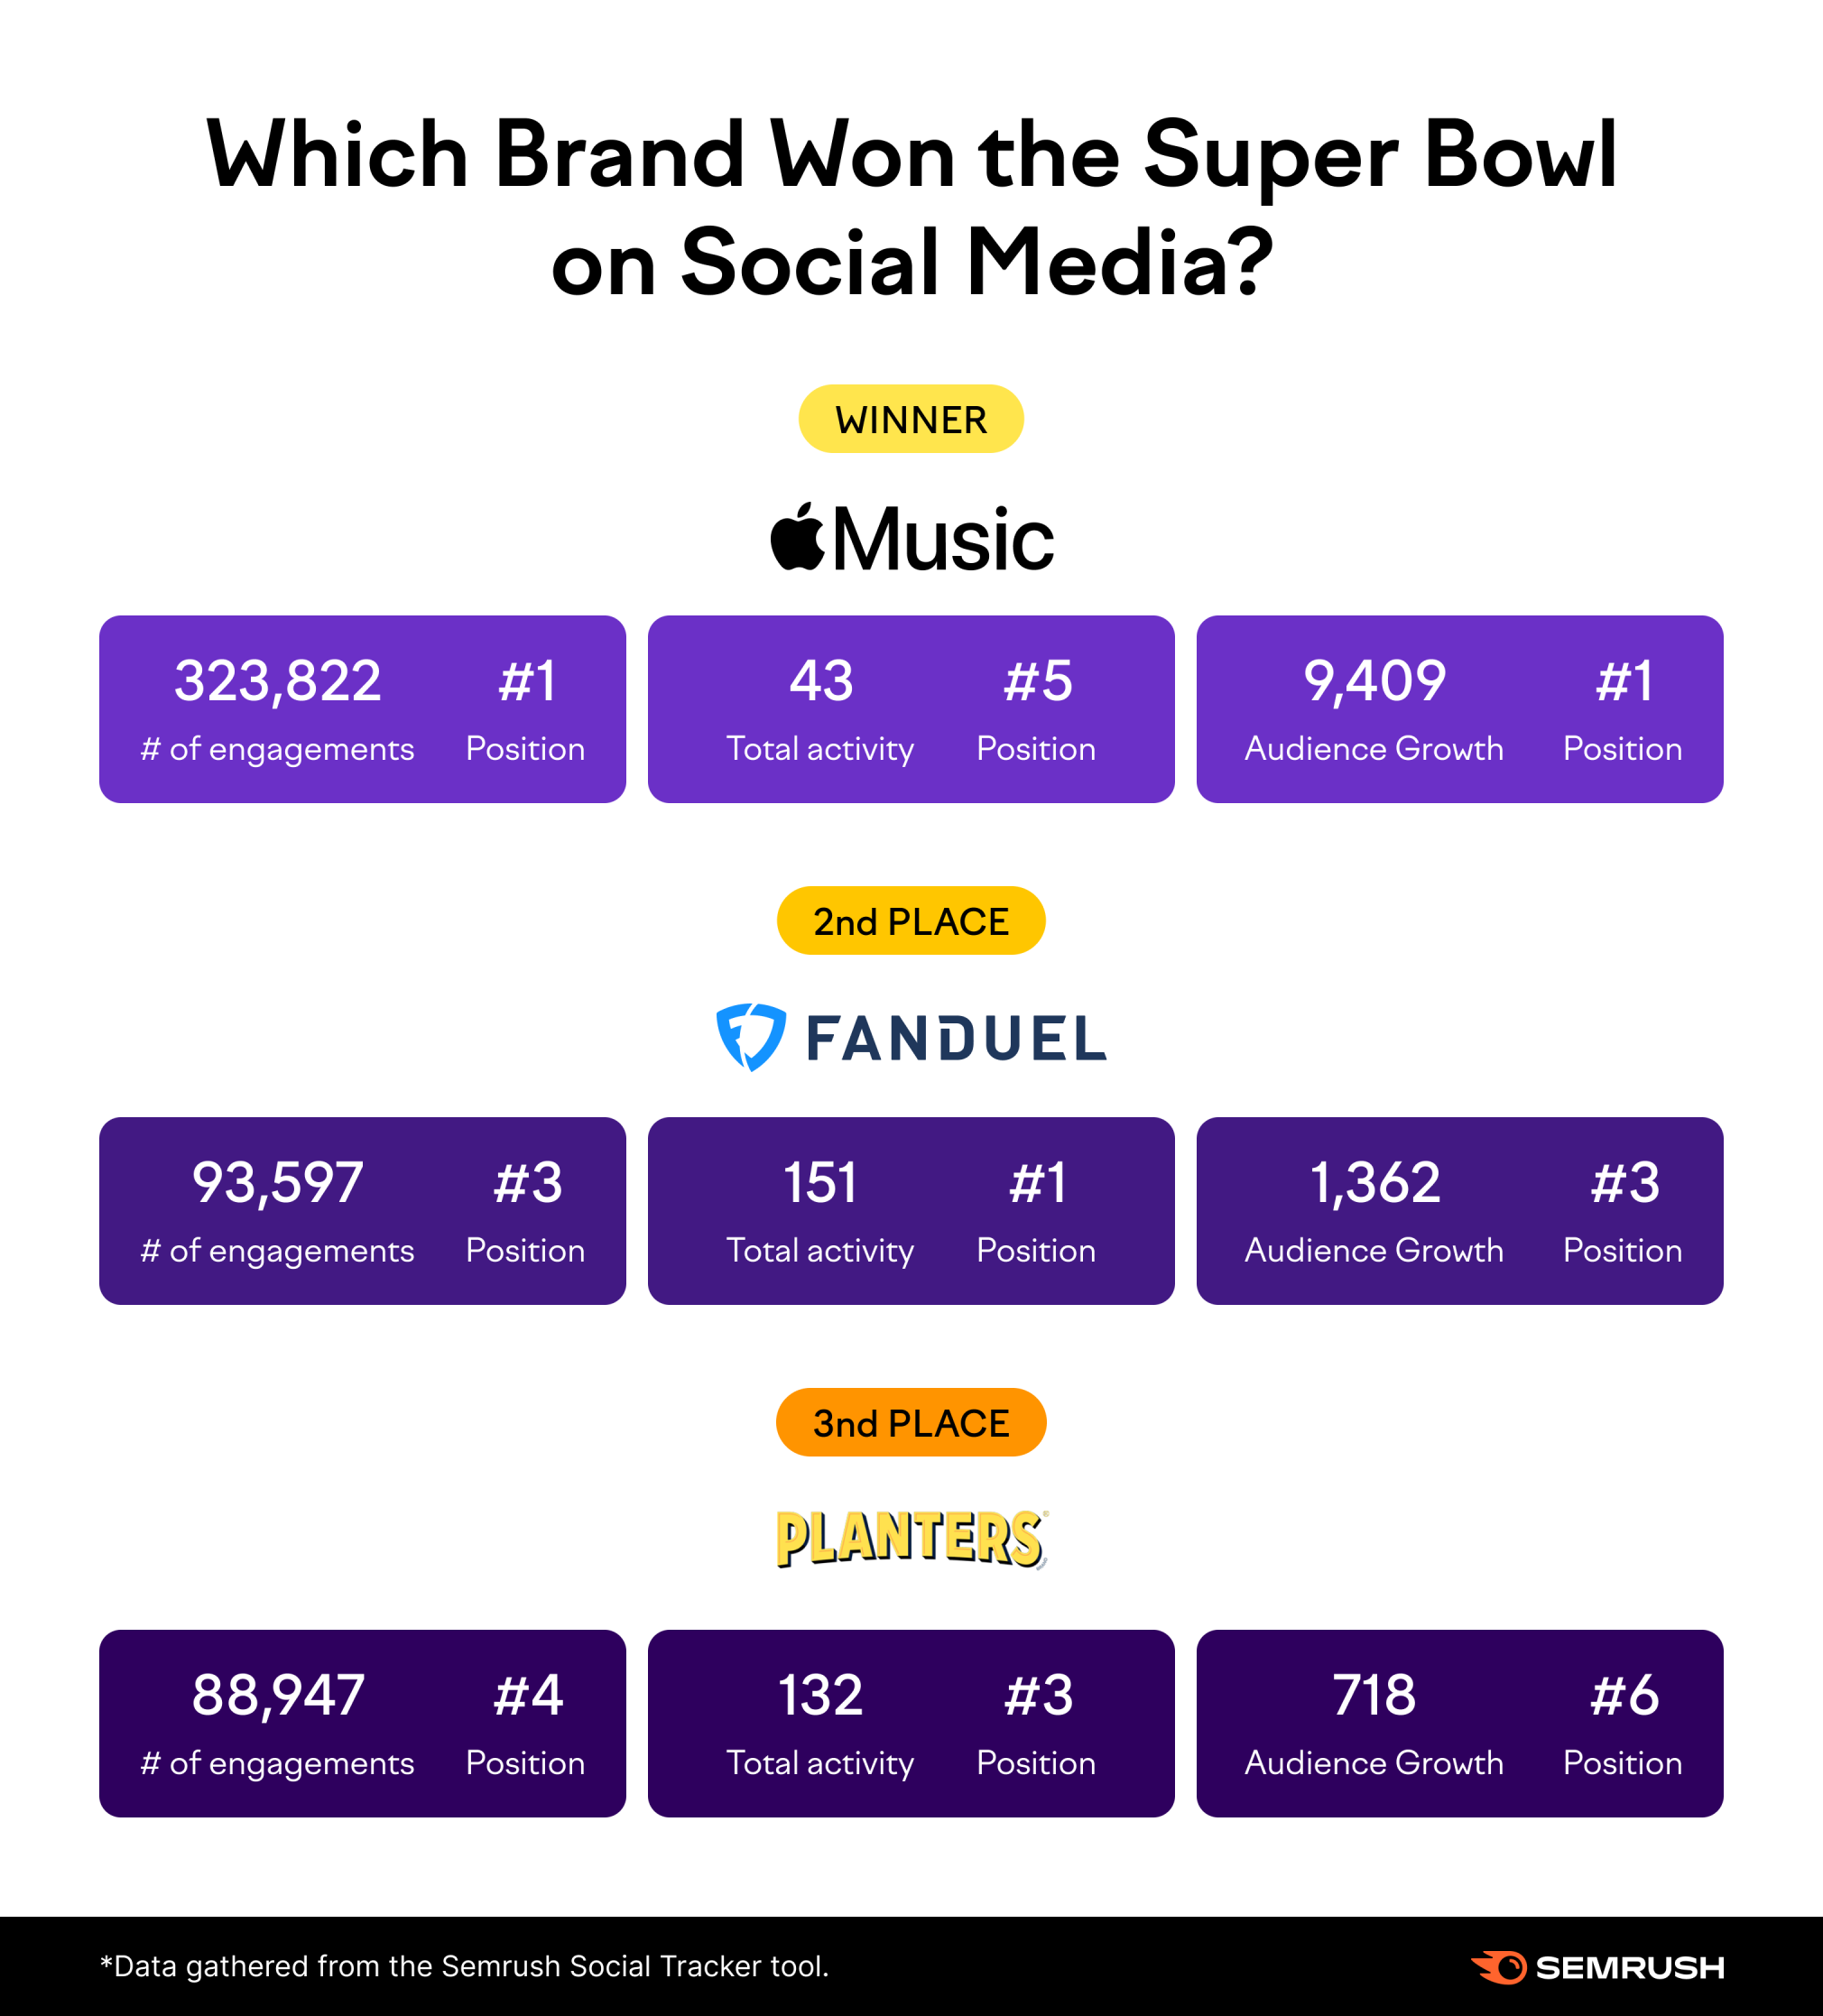Click the 9,409 Audience Growth number
The width and height of the screenshot is (1823, 2016).
coord(1374,682)
